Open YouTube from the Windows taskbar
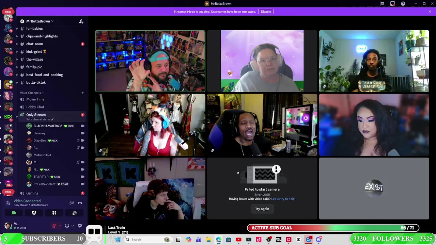This screenshot has height=245, width=436. coord(238,240)
